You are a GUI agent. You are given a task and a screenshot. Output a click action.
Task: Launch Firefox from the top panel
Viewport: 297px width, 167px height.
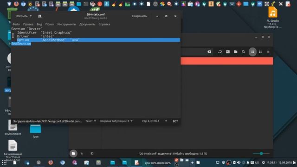tap(16, 4)
